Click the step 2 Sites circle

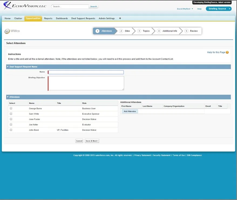tap(121, 31)
